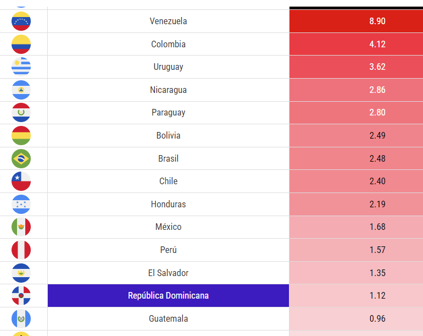
Task: Select the México flag icon
Action: click(21, 227)
